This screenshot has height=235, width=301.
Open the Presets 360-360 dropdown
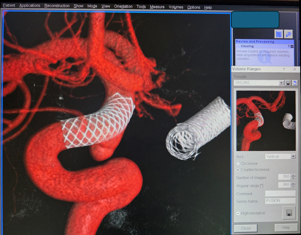tap(281, 83)
